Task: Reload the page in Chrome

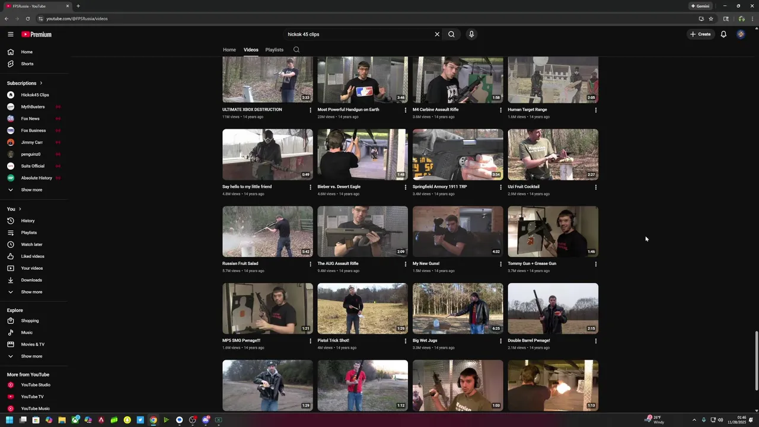Action: click(28, 18)
